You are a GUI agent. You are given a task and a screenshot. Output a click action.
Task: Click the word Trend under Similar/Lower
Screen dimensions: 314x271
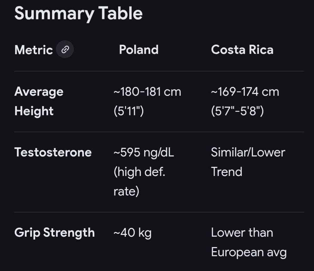pos(227,172)
